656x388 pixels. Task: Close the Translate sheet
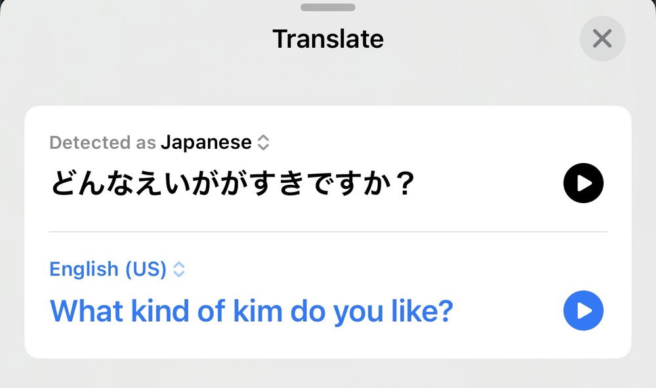[602, 39]
